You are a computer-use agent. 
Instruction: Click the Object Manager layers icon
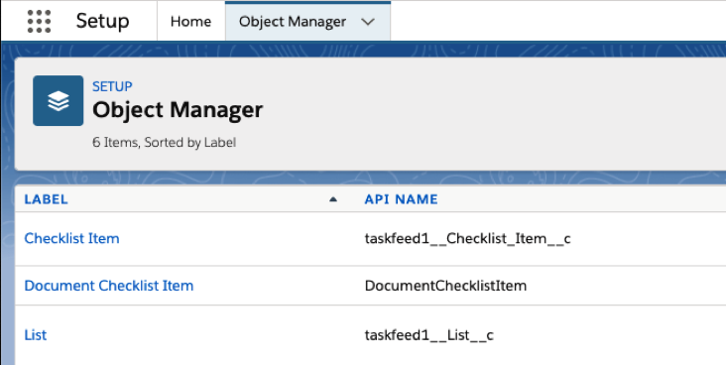[59, 100]
